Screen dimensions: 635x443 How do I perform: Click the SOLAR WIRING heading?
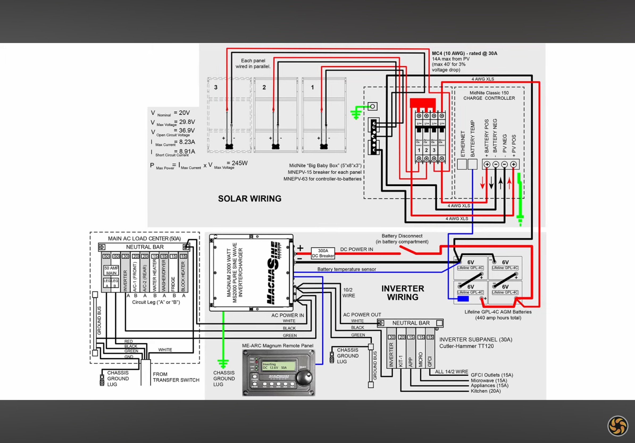[249, 199]
